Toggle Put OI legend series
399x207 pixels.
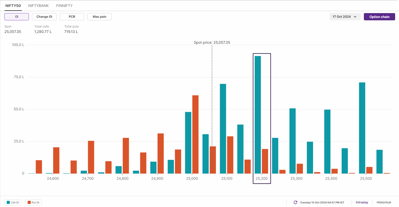pyautogui.click(x=33, y=202)
